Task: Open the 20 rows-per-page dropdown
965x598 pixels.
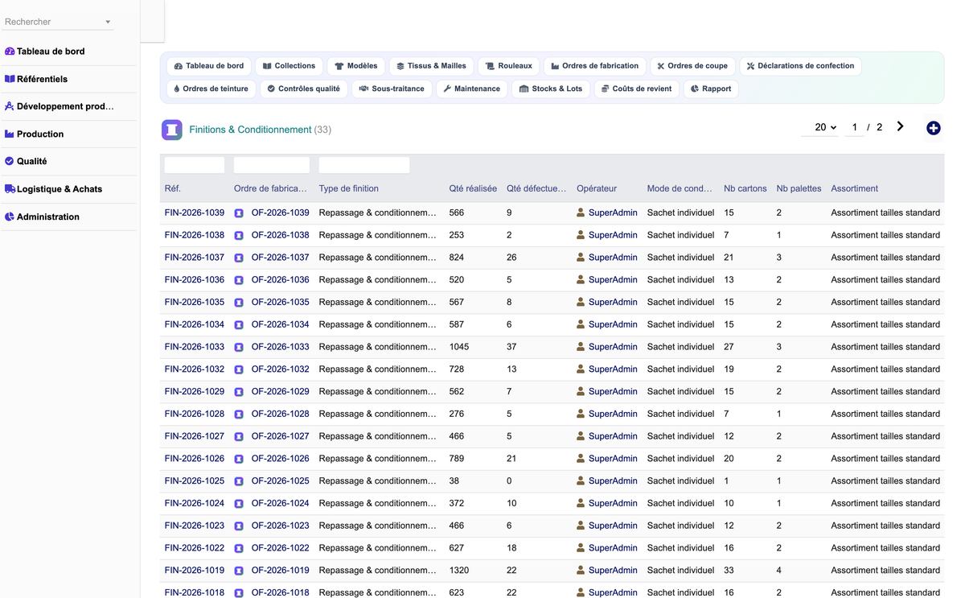Action: [x=820, y=127]
